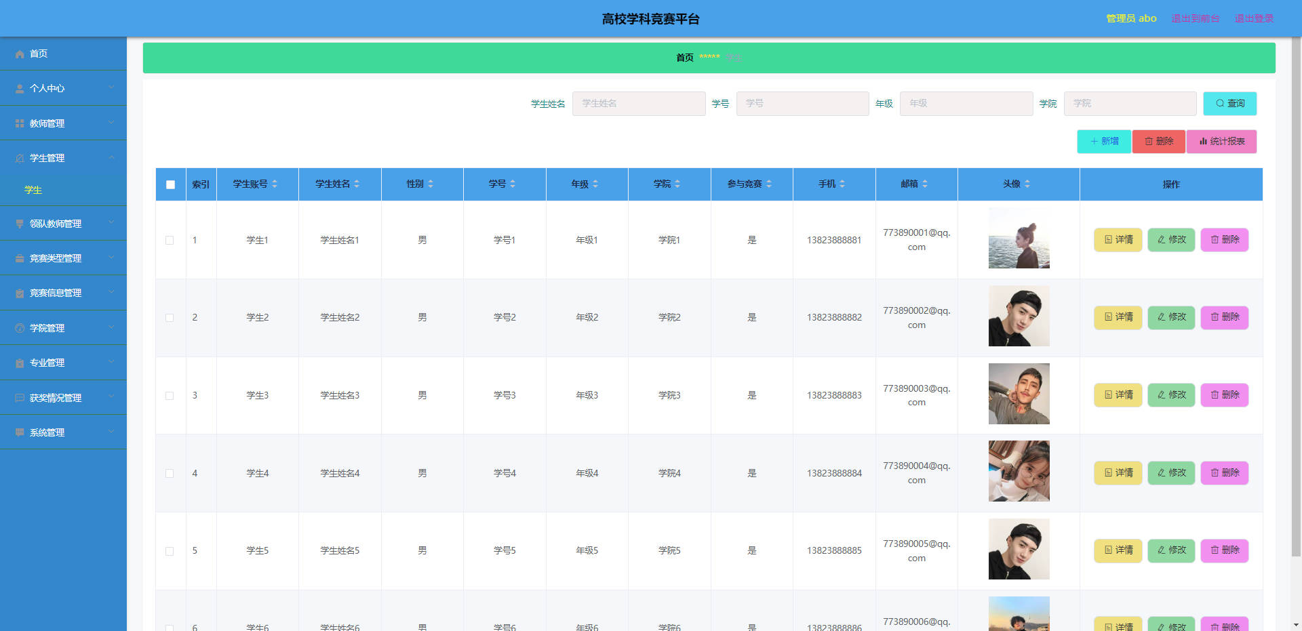Expand the 专业管理 menu chevron

pos(111,362)
